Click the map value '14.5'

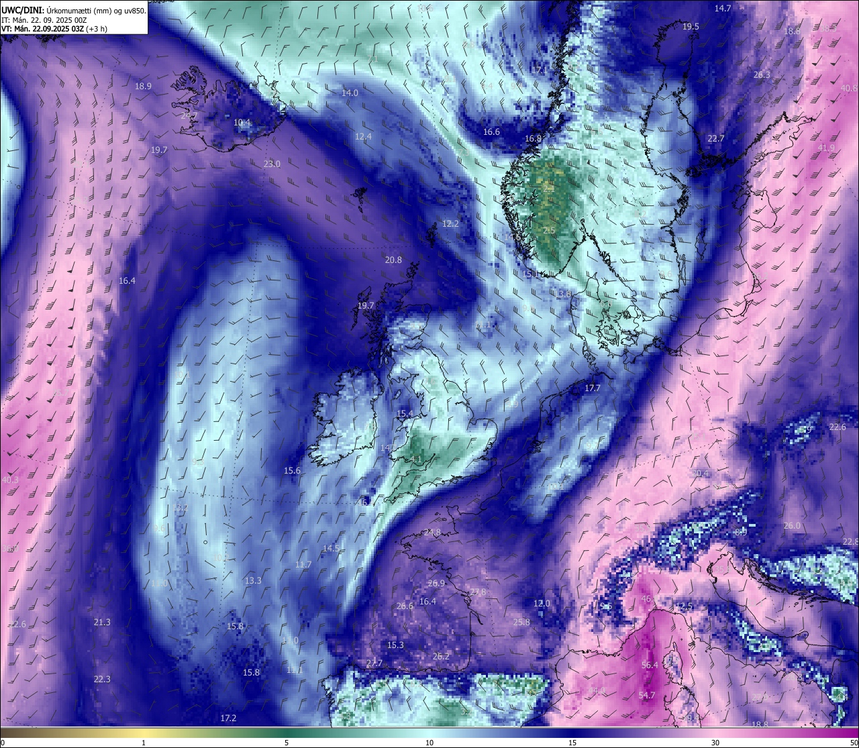pyautogui.click(x=331, y=548)
